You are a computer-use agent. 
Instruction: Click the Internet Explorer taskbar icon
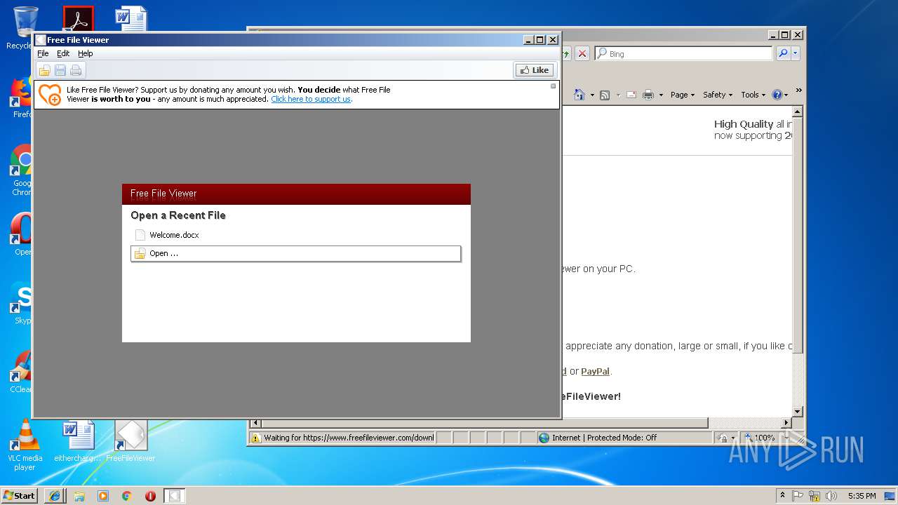(x=55, y=496)
